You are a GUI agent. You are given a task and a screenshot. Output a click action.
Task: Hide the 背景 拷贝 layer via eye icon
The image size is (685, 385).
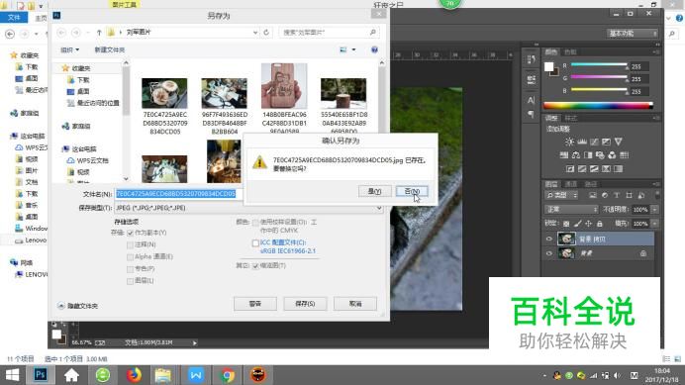tap(549, 239)
